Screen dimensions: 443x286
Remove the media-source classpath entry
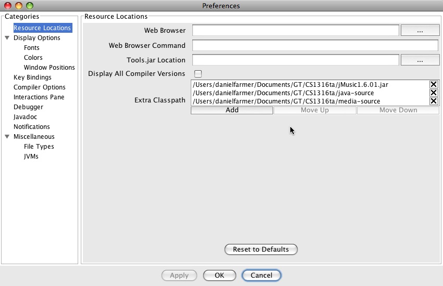(x=433, y=101)
